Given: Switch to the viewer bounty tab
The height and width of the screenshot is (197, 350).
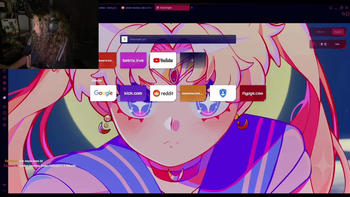Looking at the screenshot, I should (x=136, y=8).
